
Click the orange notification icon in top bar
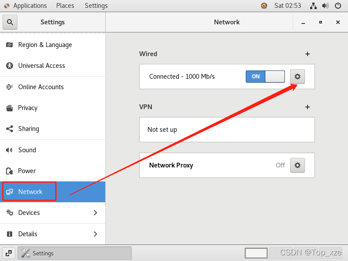[264, 6]
